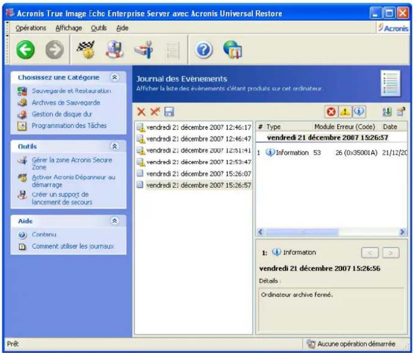Click Créer un support de lancement de secours
Image resolution: width=413 pixels, height=353 pixels.
62,198
